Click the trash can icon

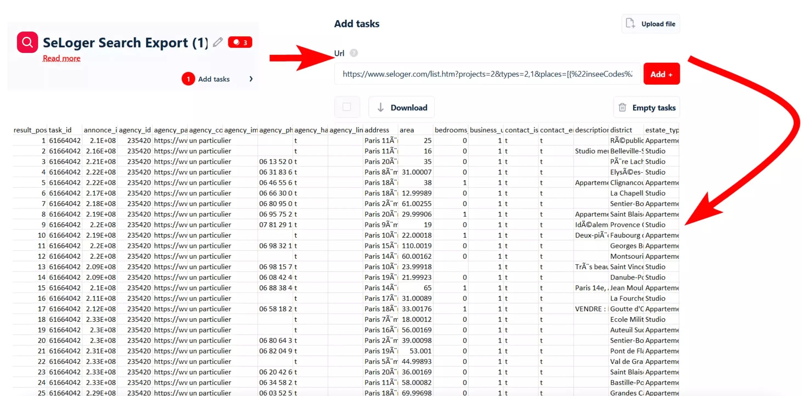click(622, 108)
